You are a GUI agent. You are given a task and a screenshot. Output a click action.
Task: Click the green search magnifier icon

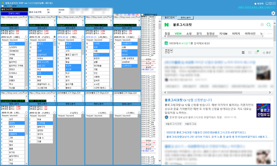(269, 25)
